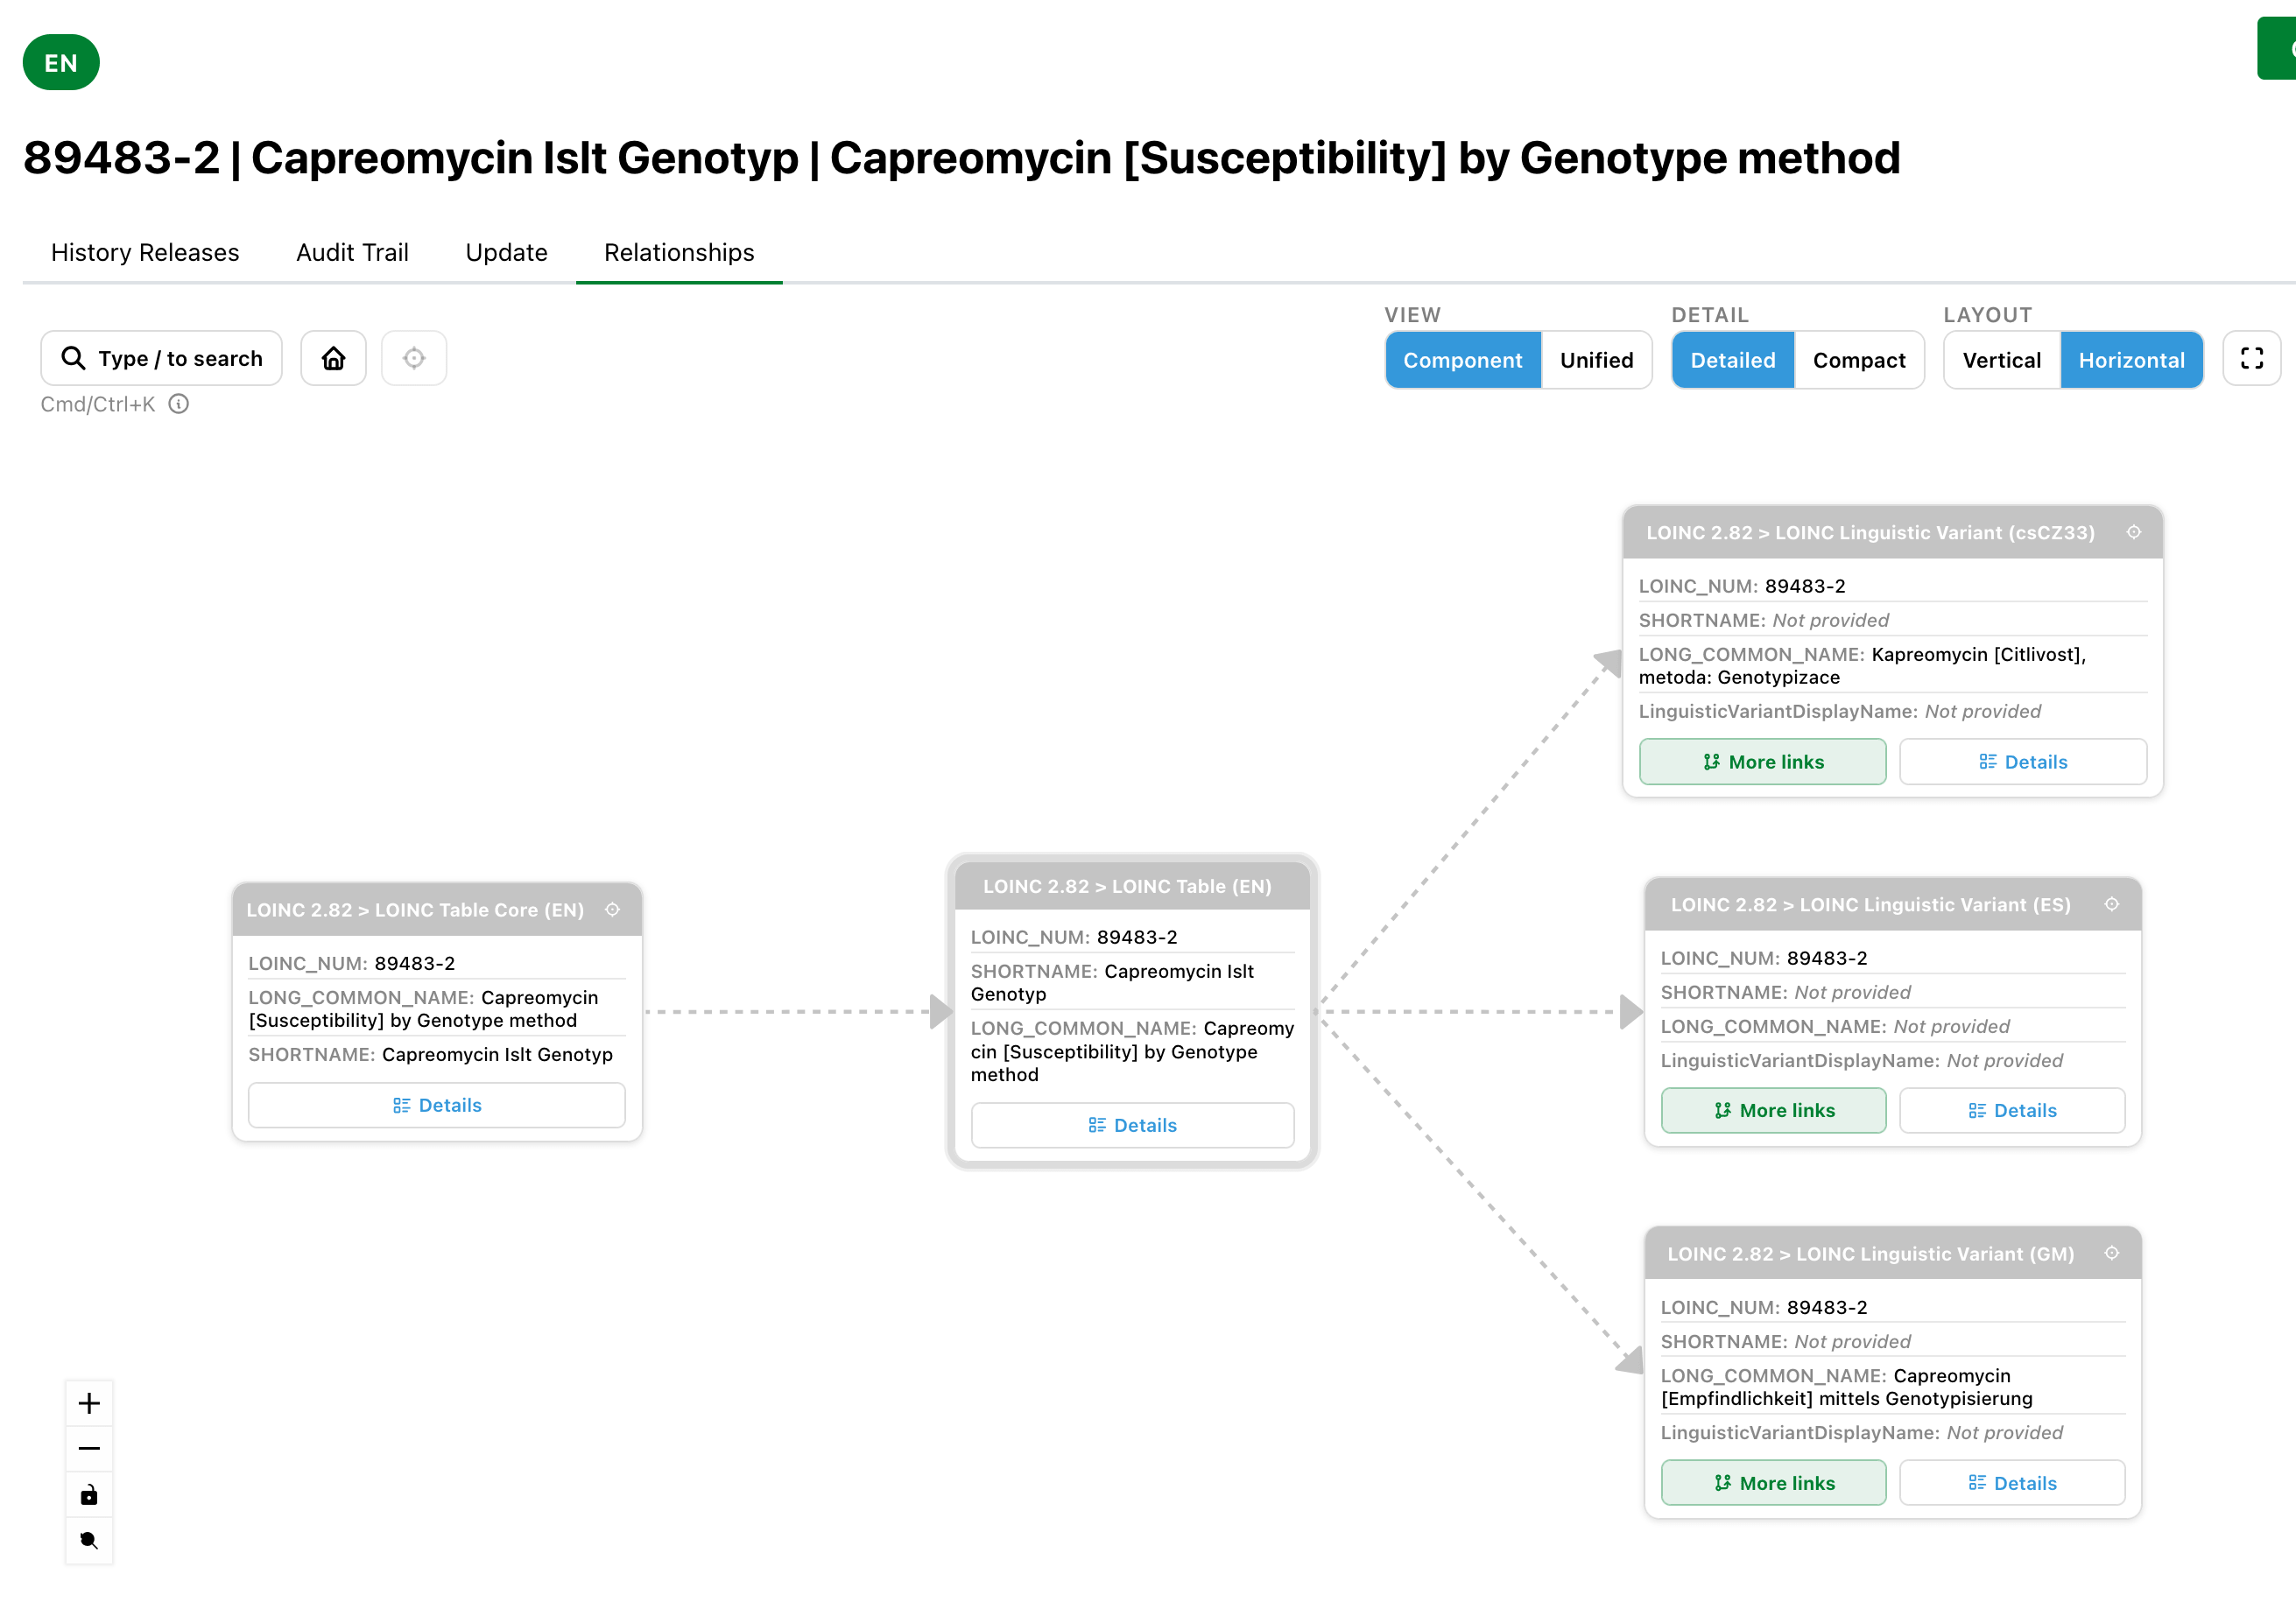Open the Audit Trail tab

click(x=352, y=252)
